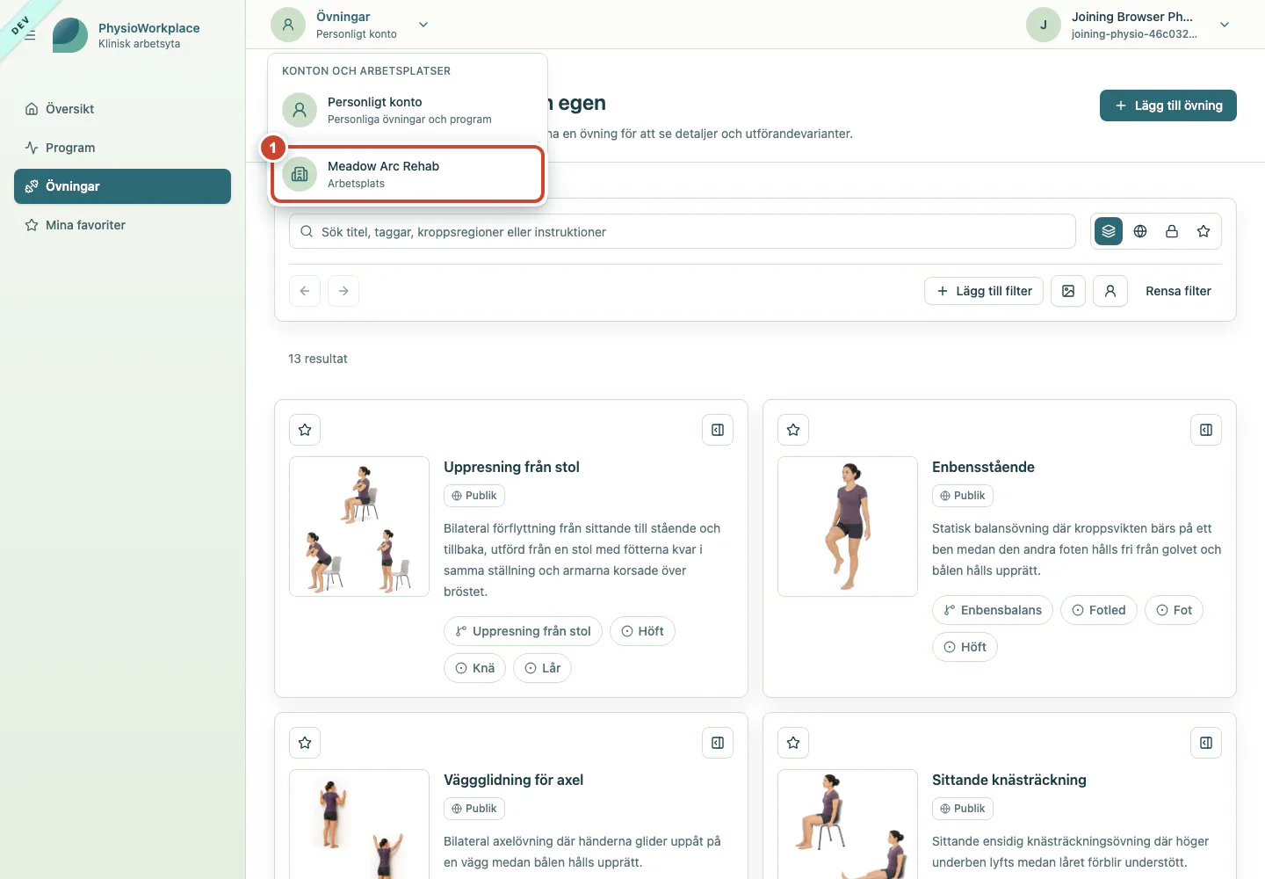The image size is (1265, 879).
Task: Click the sidebar menu hamburger icon
Action: (x=30, y=35)
